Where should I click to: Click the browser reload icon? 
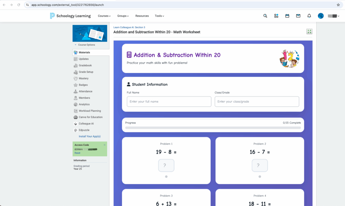tap(19, 5)
